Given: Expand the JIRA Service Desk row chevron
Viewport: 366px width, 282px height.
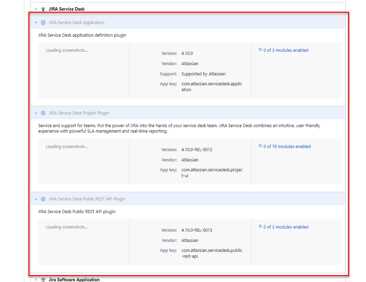Looking at the screenshot, I should (36, 9).
